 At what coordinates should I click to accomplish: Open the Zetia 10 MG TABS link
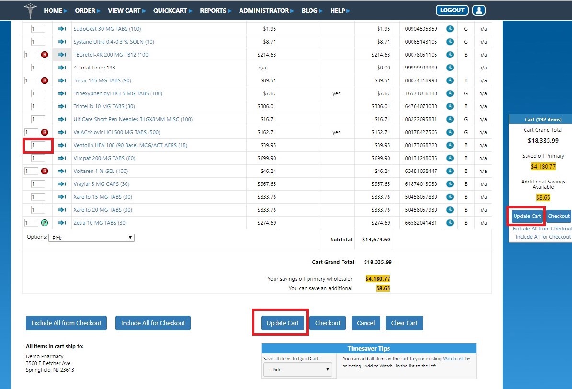(x=100, y=223)
